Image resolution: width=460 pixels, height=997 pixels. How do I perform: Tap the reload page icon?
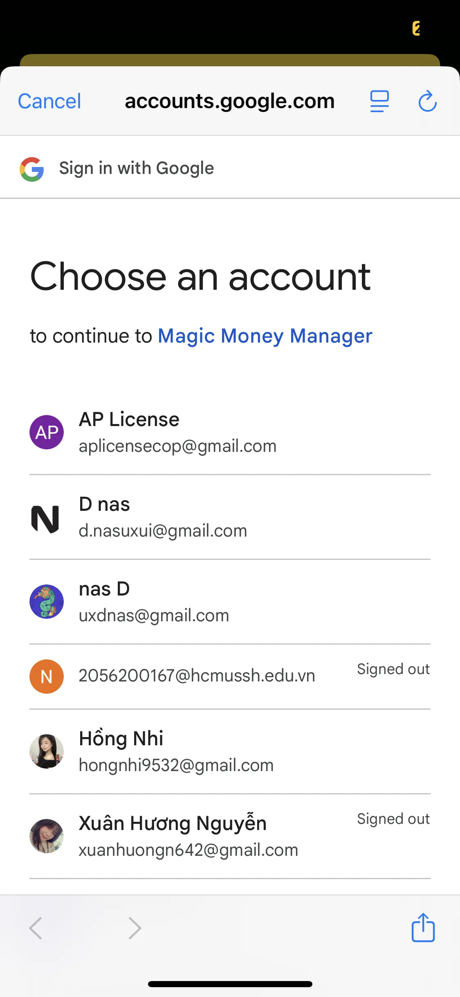tap(427, 101)
